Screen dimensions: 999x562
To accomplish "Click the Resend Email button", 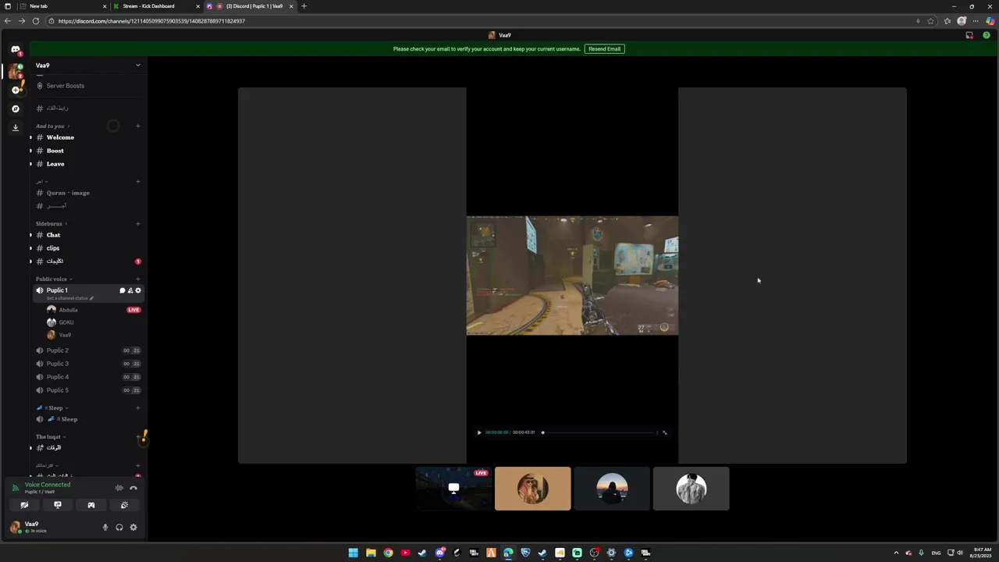I will pos(605,49).
